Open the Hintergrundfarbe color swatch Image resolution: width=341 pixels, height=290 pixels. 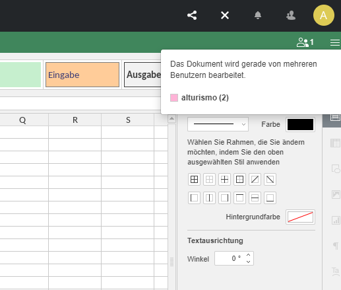click(x=300, y=217)
